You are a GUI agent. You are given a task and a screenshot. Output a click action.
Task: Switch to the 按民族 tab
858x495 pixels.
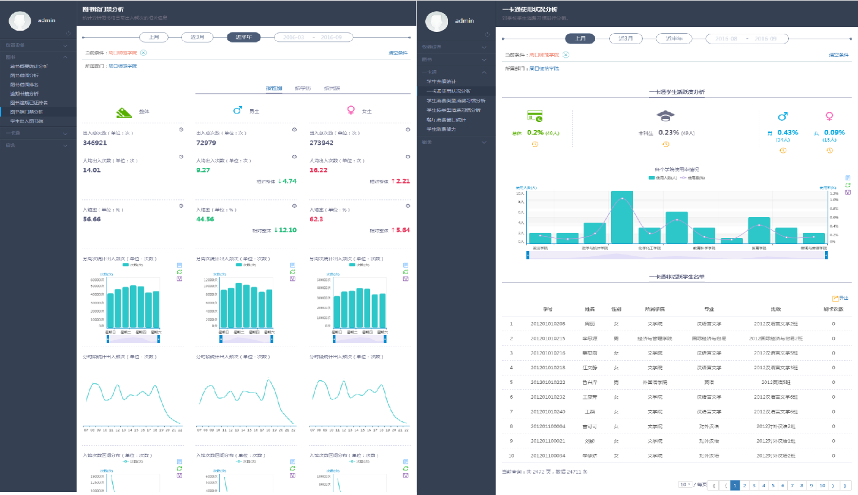pos(332,88)
